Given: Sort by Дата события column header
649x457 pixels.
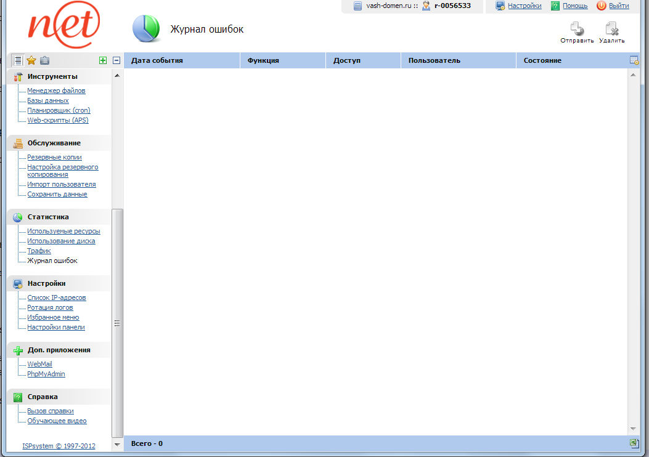Looking at the screenshot, I should click(157, 60).
